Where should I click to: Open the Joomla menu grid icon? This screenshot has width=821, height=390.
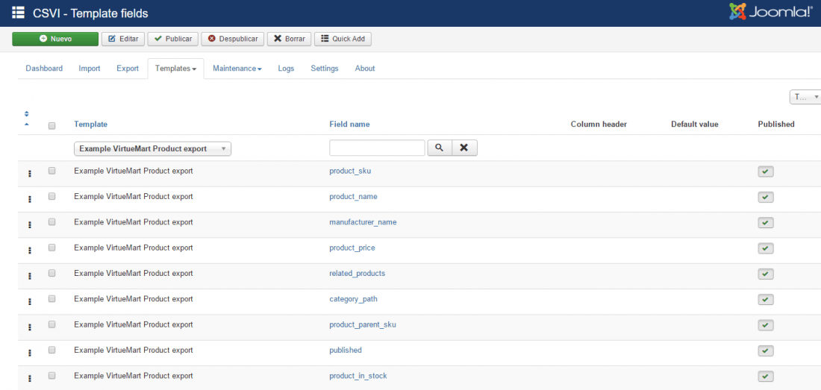[x=19, y=13]
